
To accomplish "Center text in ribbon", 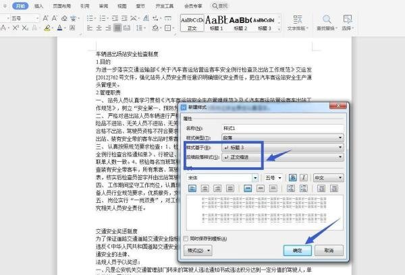I will [99, 28].
